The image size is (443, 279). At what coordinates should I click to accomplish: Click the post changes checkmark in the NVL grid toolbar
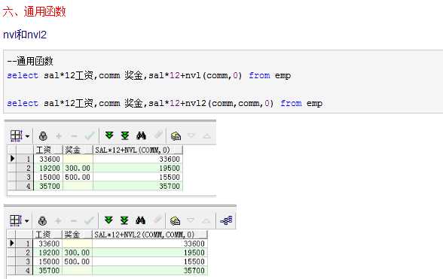tap(90, 136)
